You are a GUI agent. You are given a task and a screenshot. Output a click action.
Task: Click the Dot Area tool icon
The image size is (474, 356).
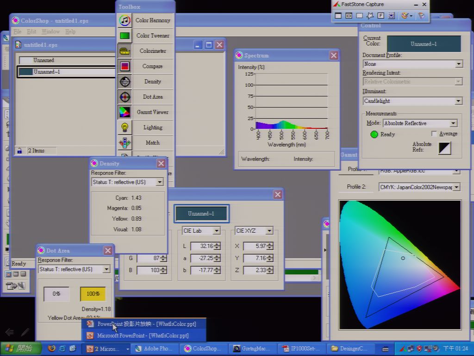click(x=125, y=97)
